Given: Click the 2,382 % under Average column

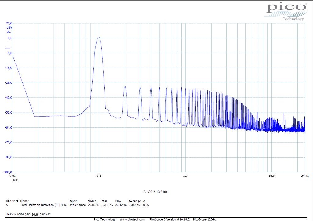Looking at the screenshot, I should tap(134, 205).
